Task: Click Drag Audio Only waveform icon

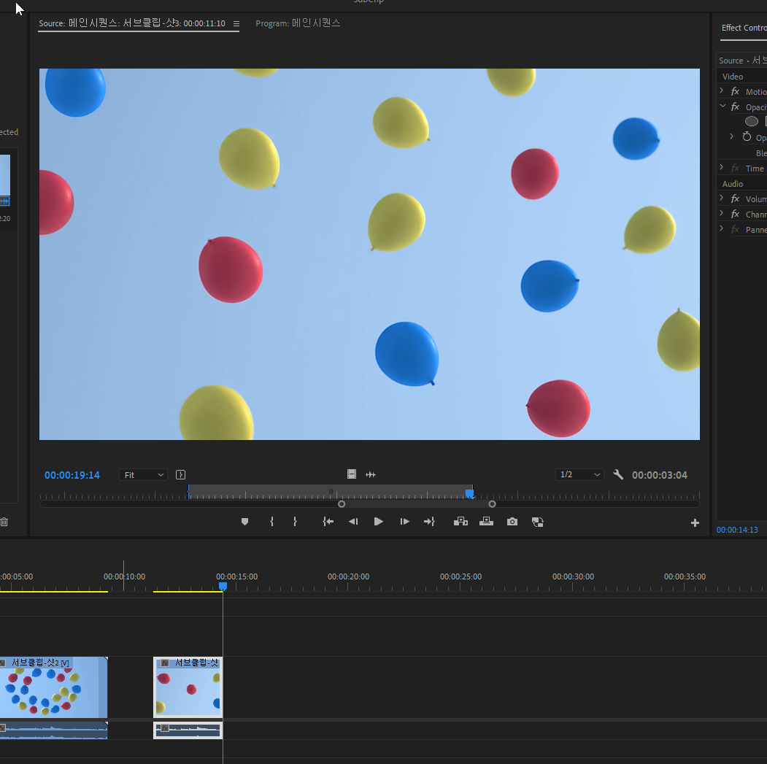Action: pos(371,475)
